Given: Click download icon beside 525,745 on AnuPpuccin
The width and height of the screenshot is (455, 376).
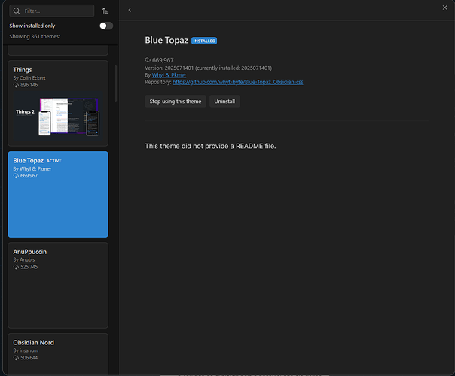Looking at the screenshot, I should click(16, 267).
